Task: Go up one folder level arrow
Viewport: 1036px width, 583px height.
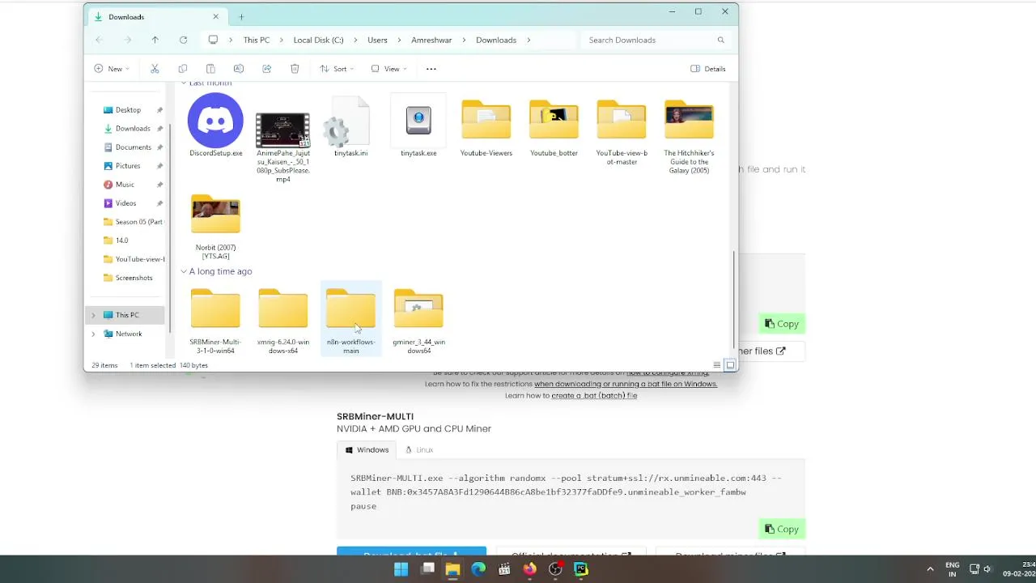Action: click(155, 40)
